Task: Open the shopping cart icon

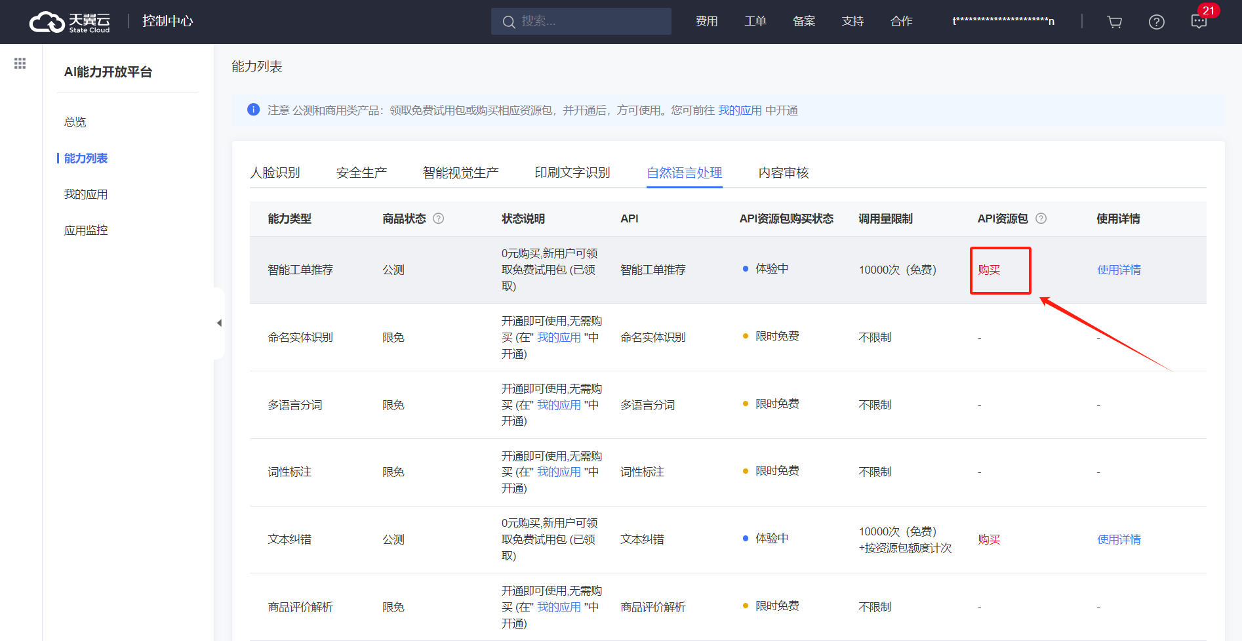Action: click(1114, 22)
